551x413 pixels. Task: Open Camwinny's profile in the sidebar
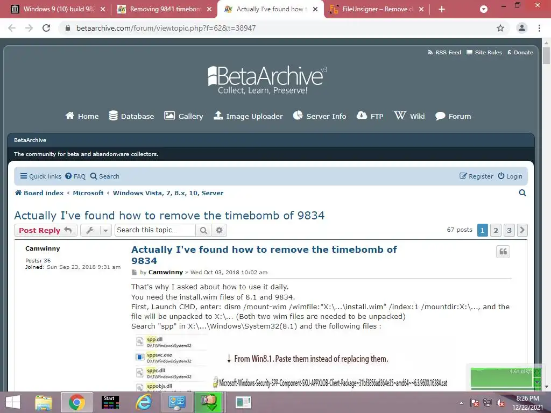pos(43,248)
